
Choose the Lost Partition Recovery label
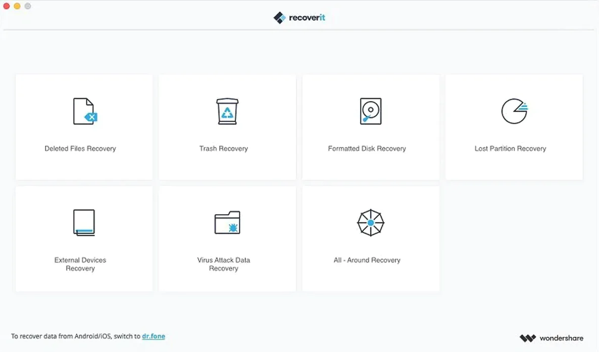tap(511, 148)
